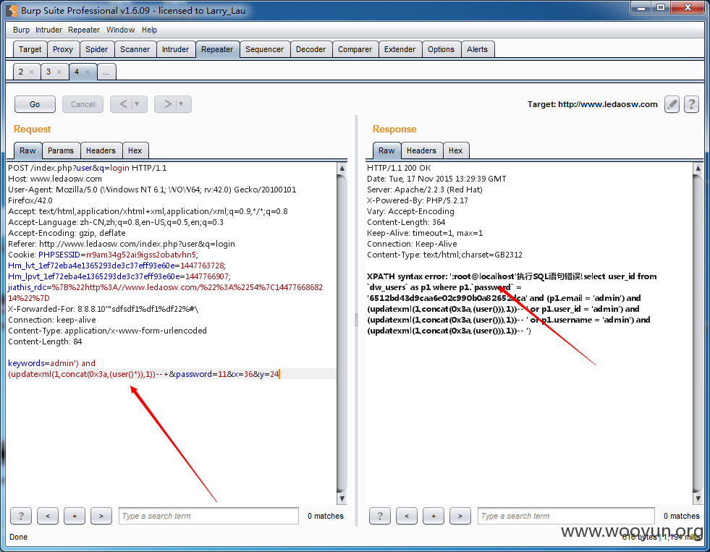Screen dimensions: 710x552
Task: Switch to the Comparer tool tab
Action: (x=355, y=49)
